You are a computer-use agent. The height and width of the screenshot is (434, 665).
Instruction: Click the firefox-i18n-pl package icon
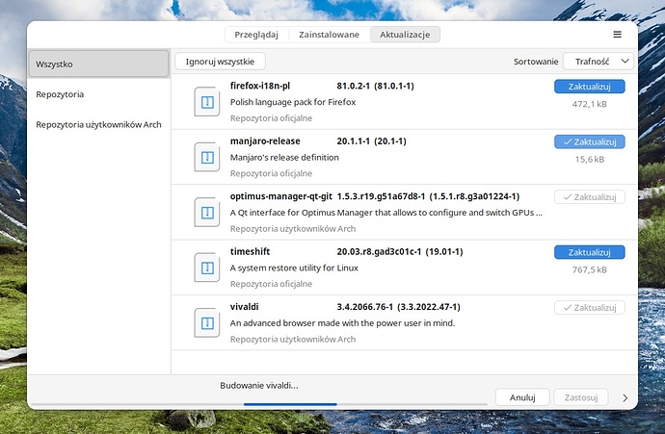point(207,102)
